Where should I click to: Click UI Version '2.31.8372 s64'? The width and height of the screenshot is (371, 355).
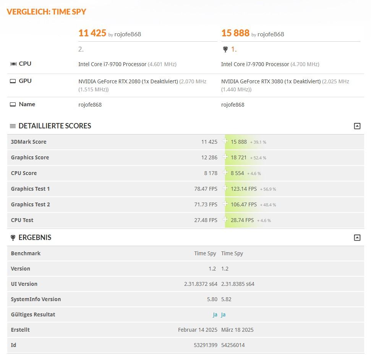click(x=201, y=284)
